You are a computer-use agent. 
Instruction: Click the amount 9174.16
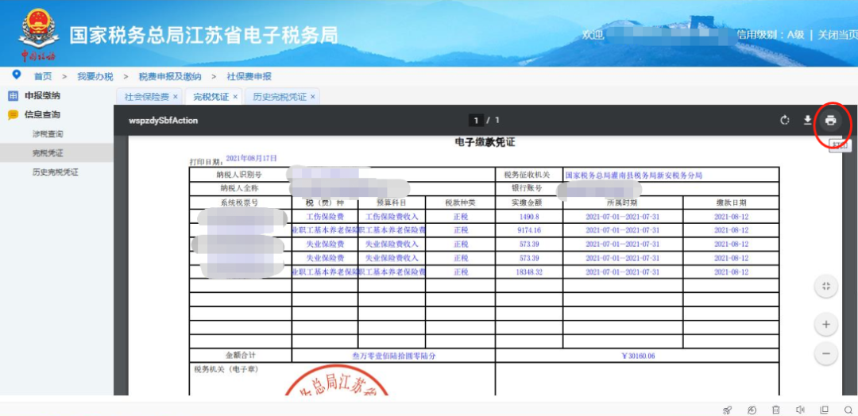tap(528, 230)
